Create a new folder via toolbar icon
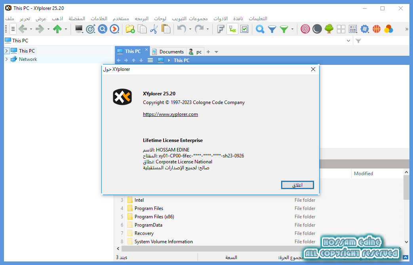The width and height of the screenshot is (413, 265). (x=130, y=29)
